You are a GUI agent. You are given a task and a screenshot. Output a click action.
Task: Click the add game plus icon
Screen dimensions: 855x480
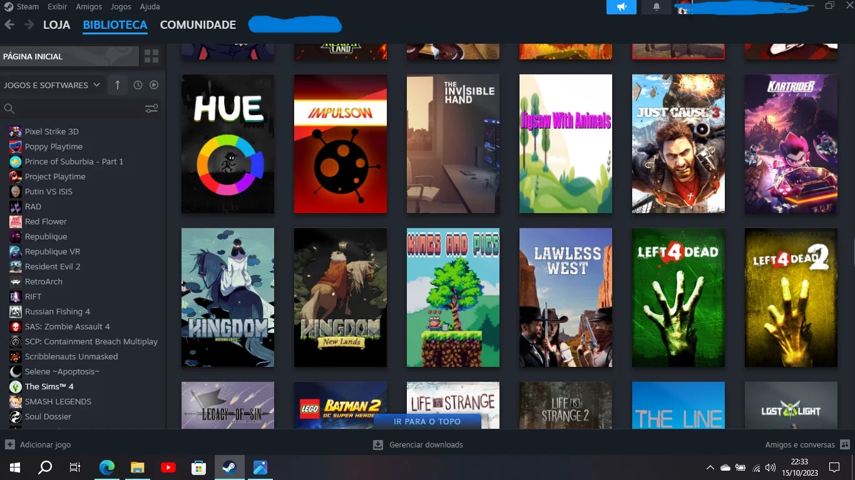pos(10,444)
